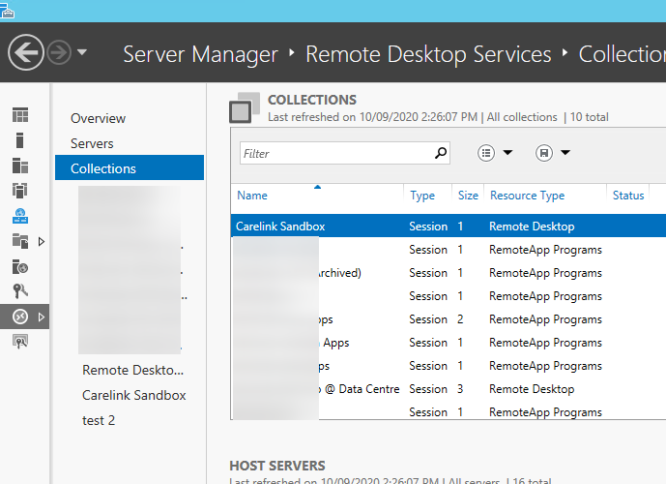
Task: Select the row ending with '@ Data Centre'
Action: pyautogui.click(x=449, y=389)
